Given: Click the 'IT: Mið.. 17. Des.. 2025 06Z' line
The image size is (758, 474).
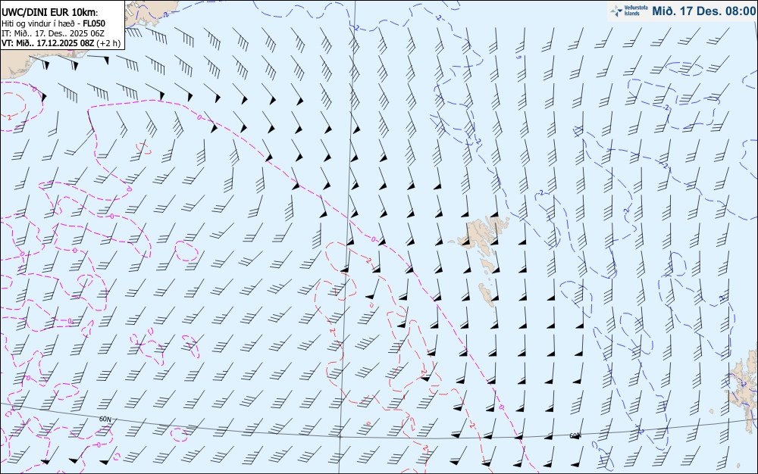Looking at the screenshot, I should pos(53,33).
